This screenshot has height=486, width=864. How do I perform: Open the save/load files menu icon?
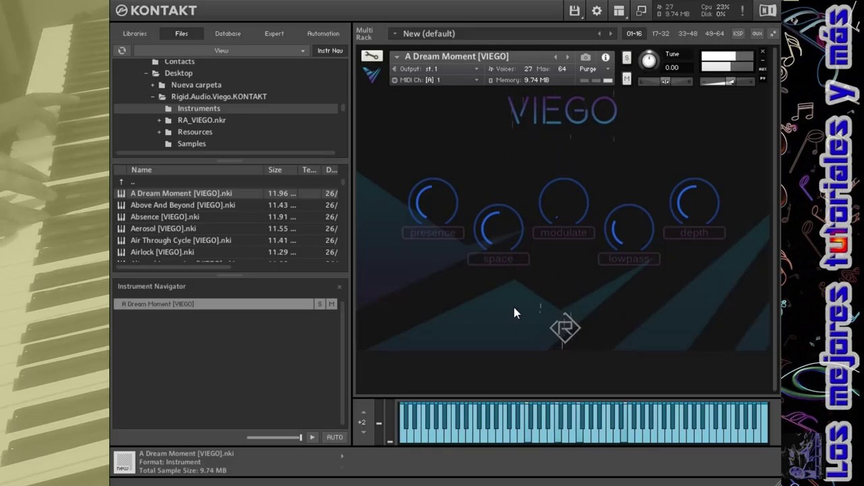[x=574, y=11]
